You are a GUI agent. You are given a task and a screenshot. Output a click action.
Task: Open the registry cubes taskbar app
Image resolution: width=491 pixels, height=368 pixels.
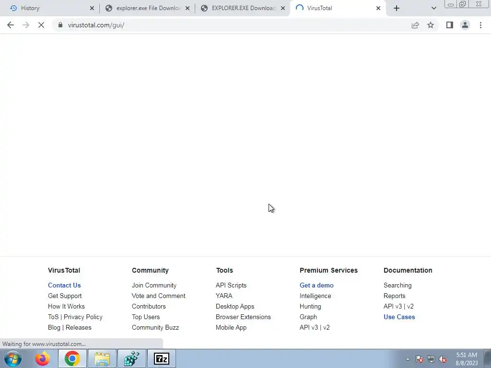(132, 358)
